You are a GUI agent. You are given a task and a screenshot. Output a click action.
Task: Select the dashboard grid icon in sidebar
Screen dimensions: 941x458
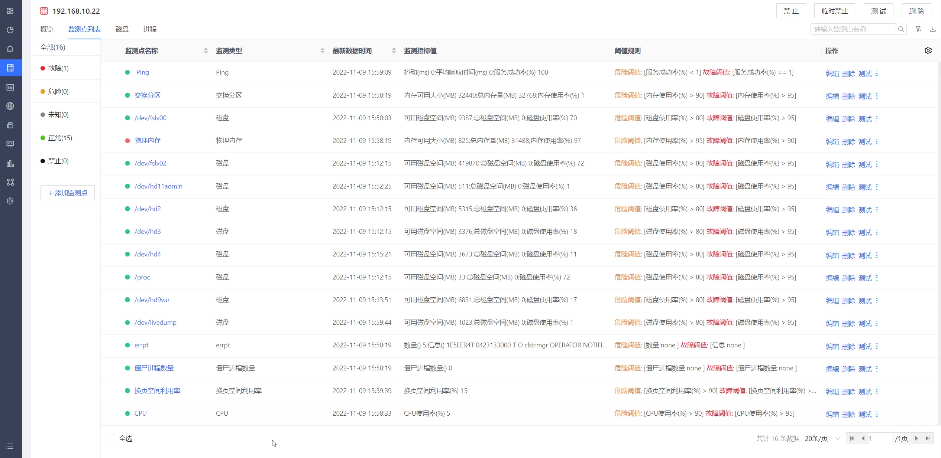[10, 11]
